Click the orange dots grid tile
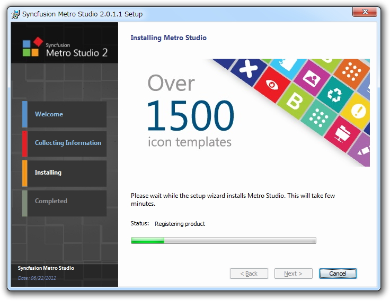The height and width of the screenshot is (301, 390). [x=351, y=72]
